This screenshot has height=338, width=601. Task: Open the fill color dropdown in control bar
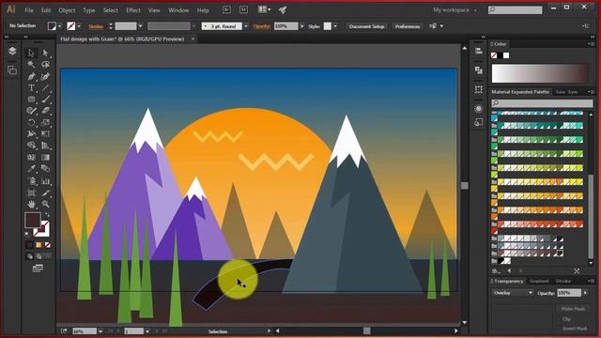[x=59, y=26]
